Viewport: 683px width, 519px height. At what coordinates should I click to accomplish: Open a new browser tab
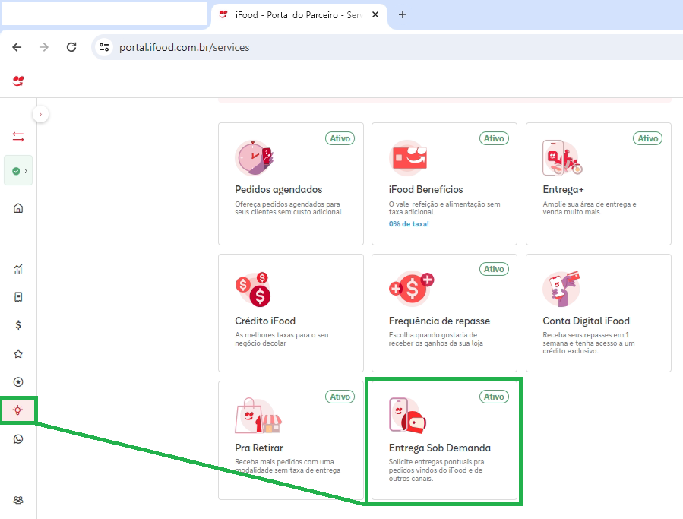click(x=403, y=14)
